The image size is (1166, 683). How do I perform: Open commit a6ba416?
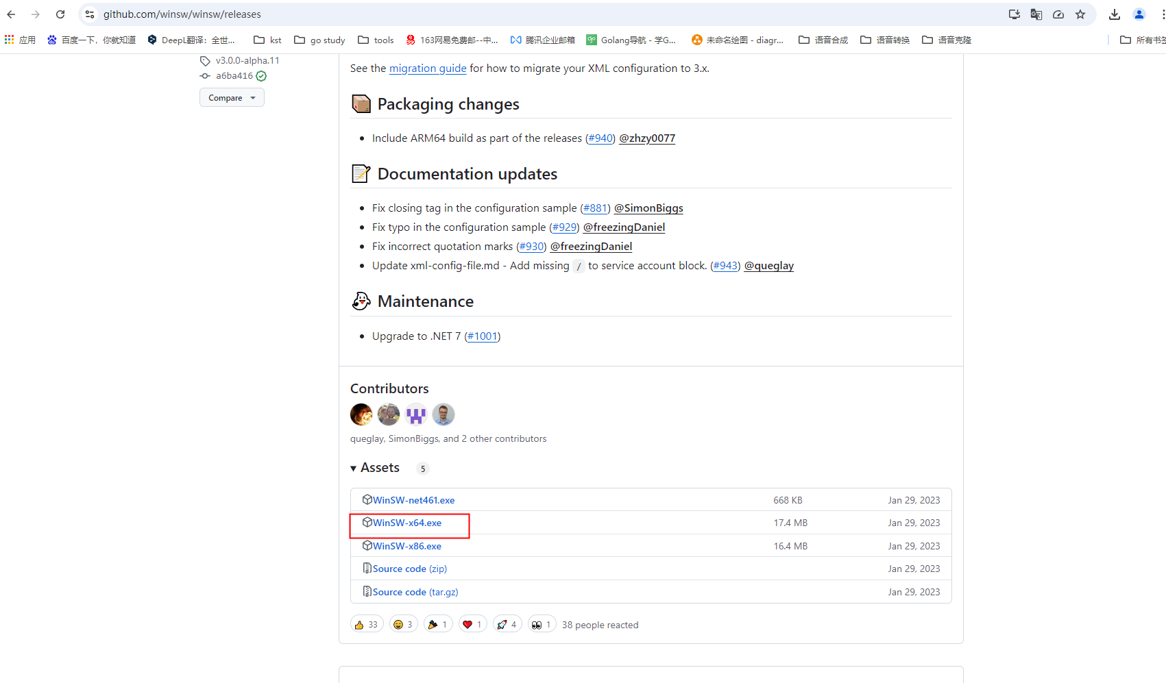click(x=234, y=76)
